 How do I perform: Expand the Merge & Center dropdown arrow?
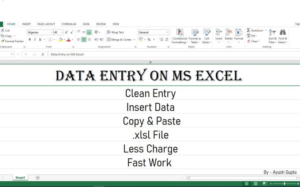[134, 40]
